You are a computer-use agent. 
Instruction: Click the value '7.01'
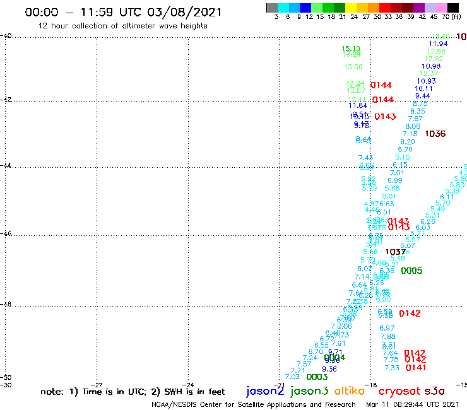pos(397,173)
